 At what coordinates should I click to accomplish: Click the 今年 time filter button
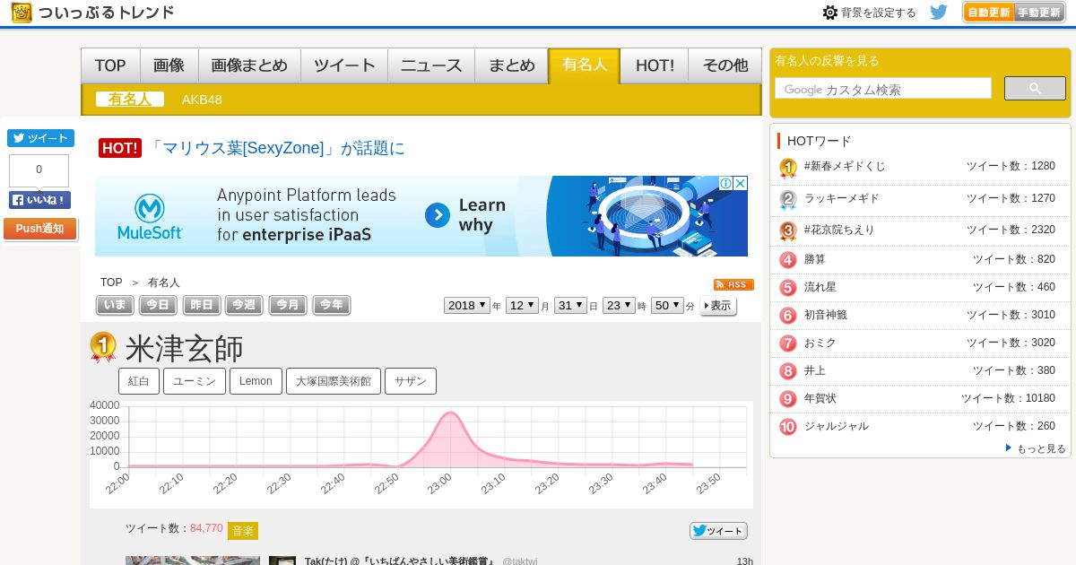[331, 305]
